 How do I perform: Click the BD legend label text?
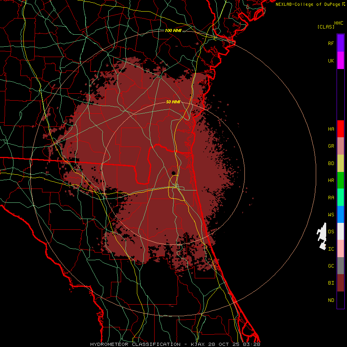[331, 163]
